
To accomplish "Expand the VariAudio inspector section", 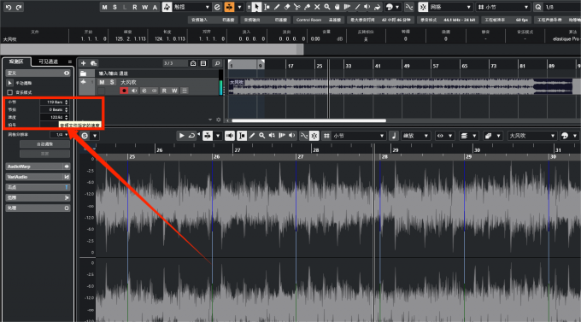I will [x=38, y=177].
